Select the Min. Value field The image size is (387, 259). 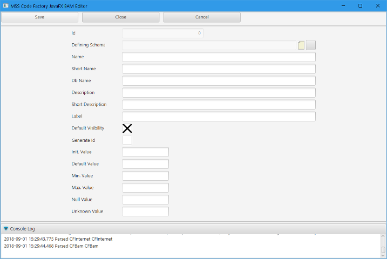click(146, 176)
